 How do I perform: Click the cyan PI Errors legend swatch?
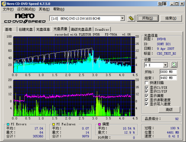tap(8, 124)
